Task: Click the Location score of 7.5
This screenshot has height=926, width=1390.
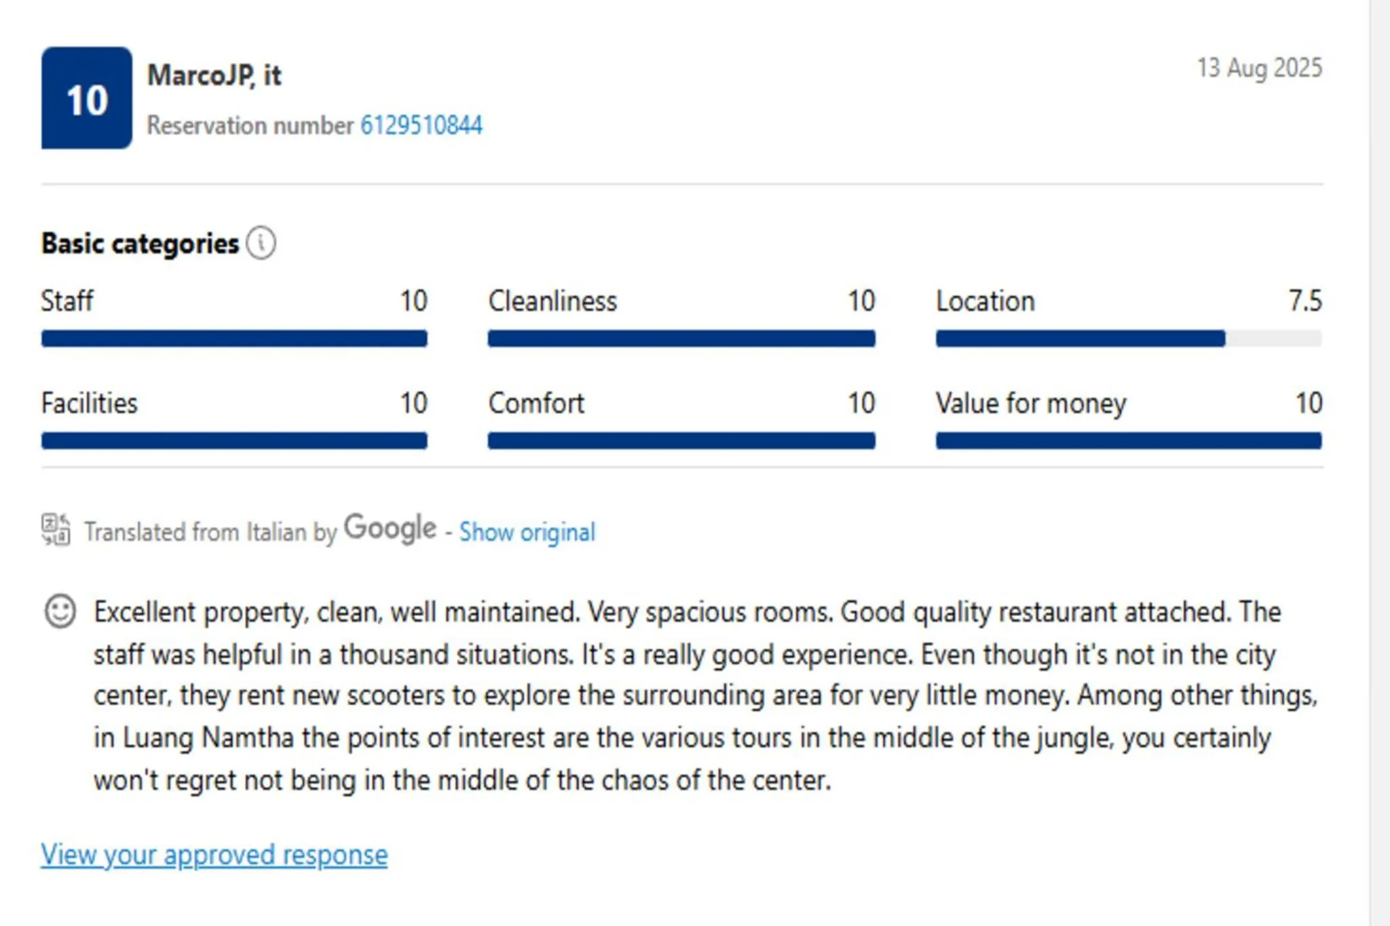Action: tap(1305, 301)
